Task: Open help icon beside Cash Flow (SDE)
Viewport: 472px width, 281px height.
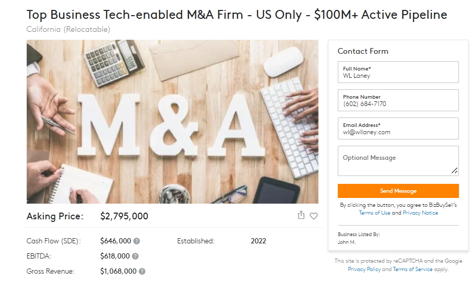Action: (136, 241)
